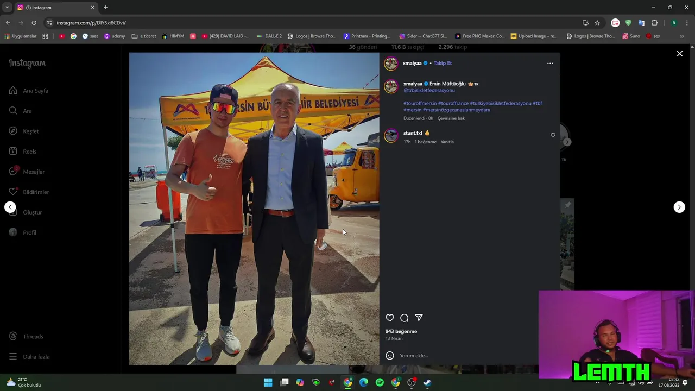Click Çevirisine bak translation link
The width and height of the screenshot is (695, 391).
[x=451, y=118]
